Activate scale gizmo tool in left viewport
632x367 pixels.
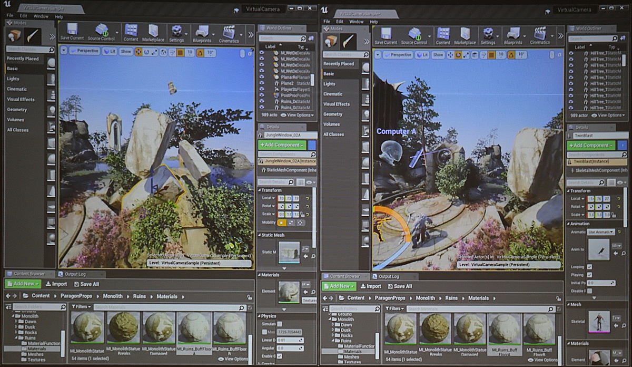coord(155,52)
